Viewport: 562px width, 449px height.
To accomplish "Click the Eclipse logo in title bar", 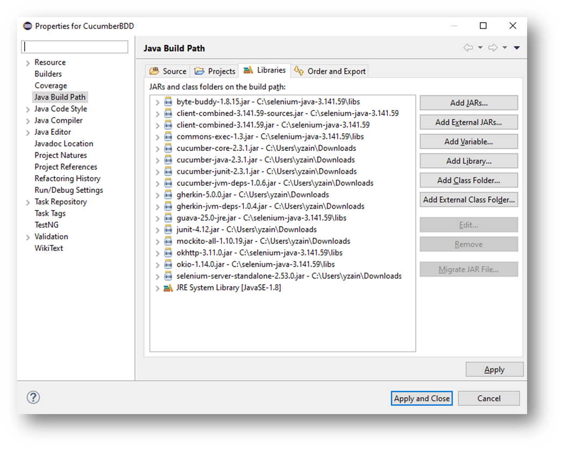I will pos(27,26).
